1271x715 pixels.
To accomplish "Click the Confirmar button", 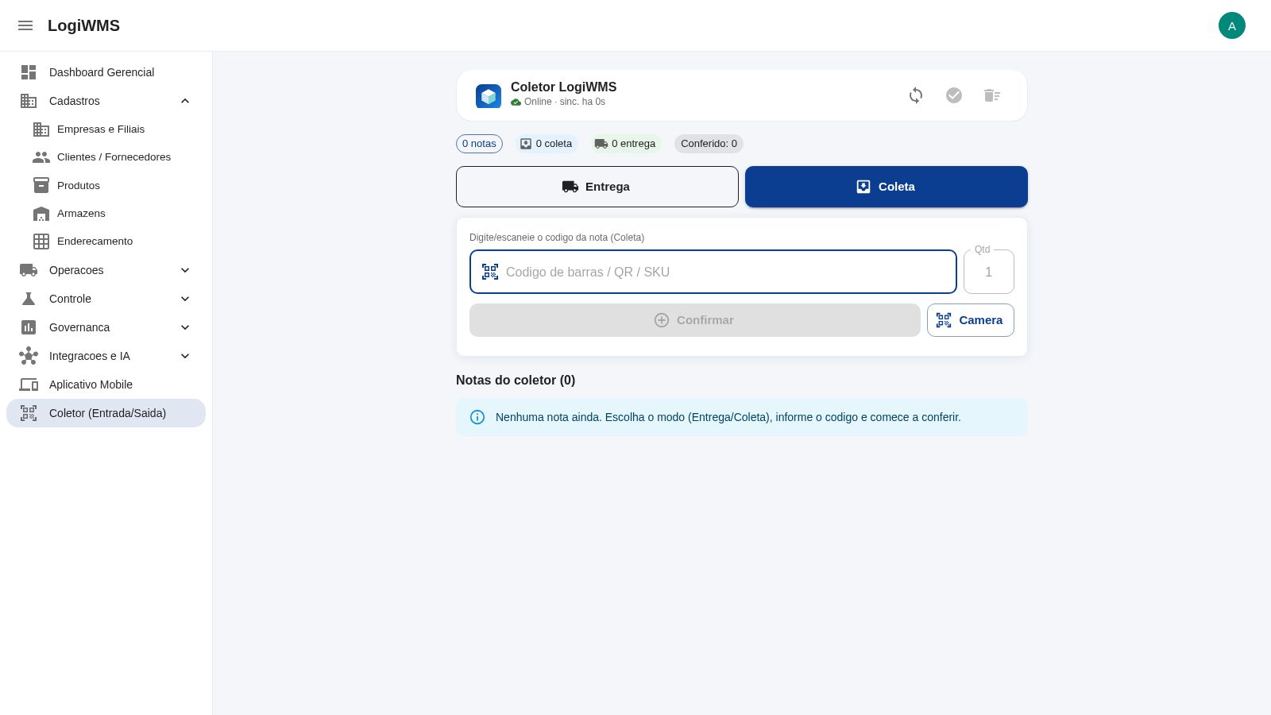I will tap(695, 320).
